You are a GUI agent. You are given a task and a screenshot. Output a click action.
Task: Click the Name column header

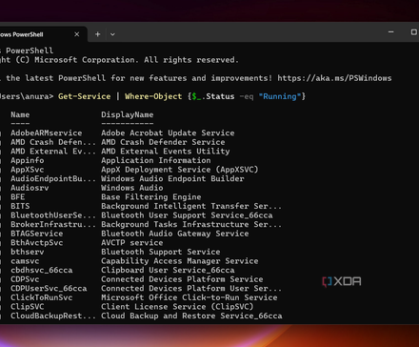point(20,114)
